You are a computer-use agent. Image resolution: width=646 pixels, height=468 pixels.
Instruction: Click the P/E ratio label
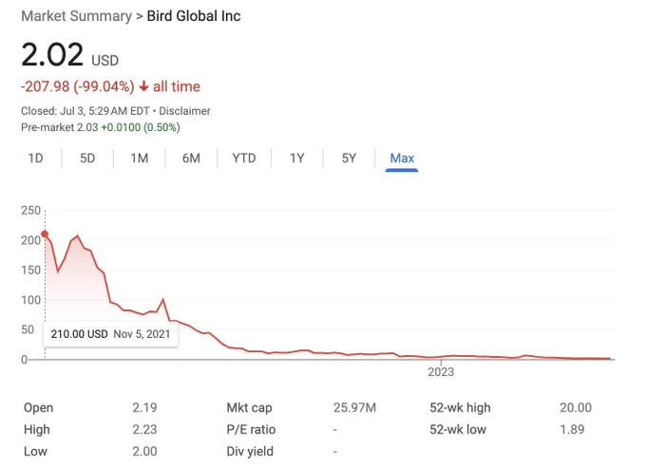tap(251, 430)
